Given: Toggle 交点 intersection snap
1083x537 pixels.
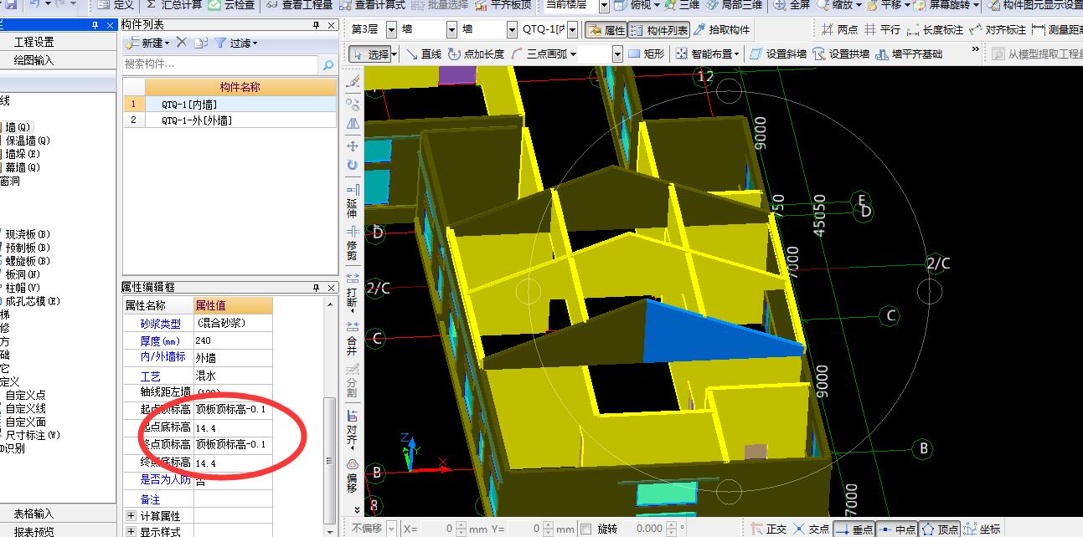Looking at the screenshot, I should click(811, 529).
